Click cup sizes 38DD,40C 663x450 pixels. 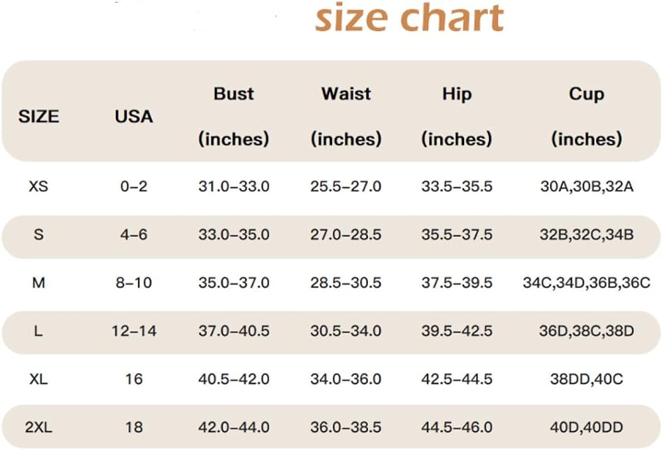pyautogui.click(x=587, y=379)
